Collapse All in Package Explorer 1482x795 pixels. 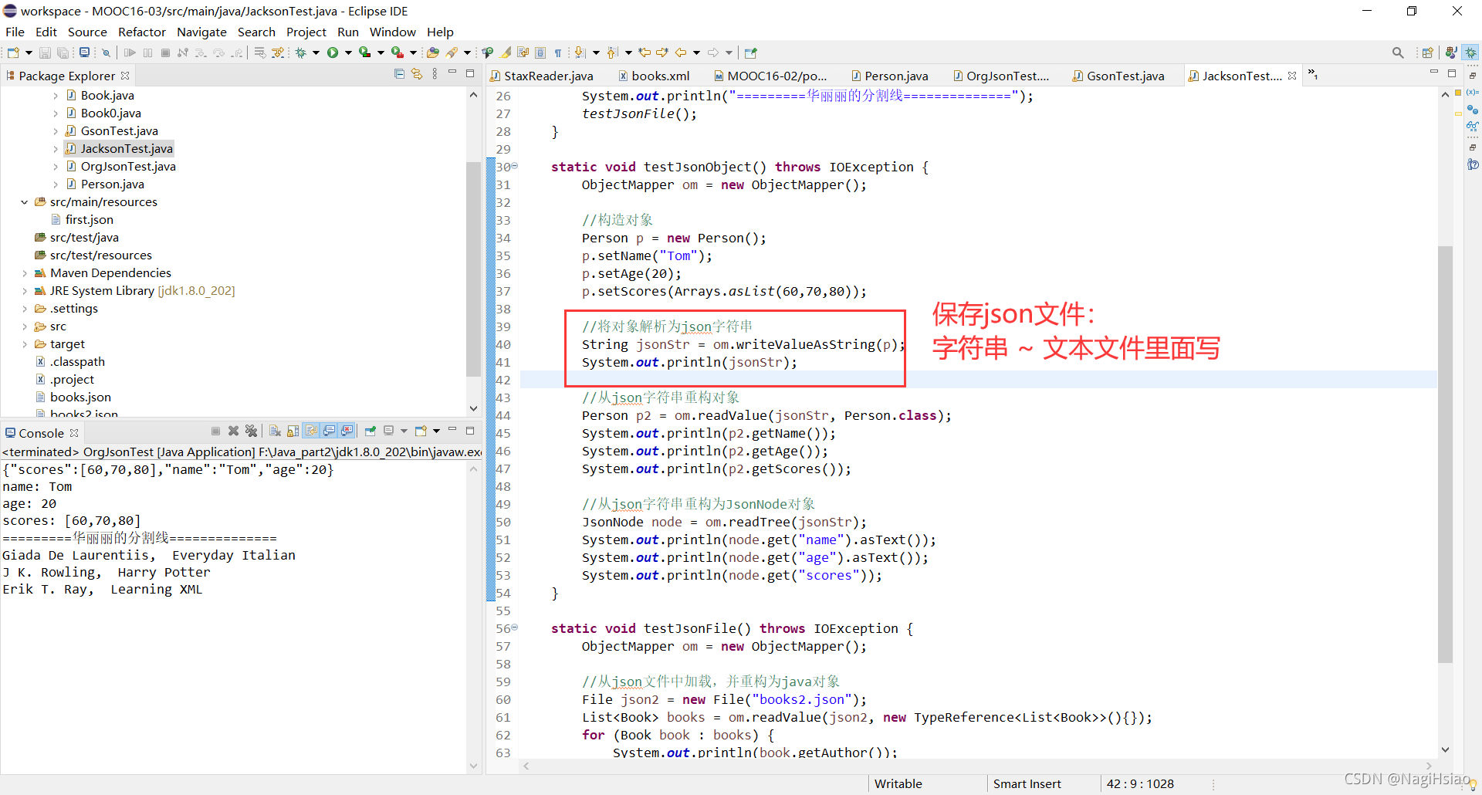399,74
